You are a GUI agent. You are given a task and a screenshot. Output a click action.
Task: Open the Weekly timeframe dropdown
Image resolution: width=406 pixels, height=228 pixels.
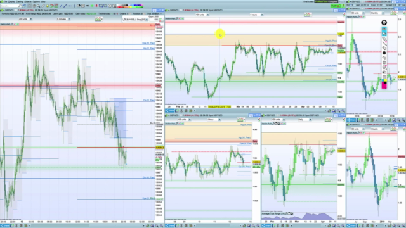[377, 129]
